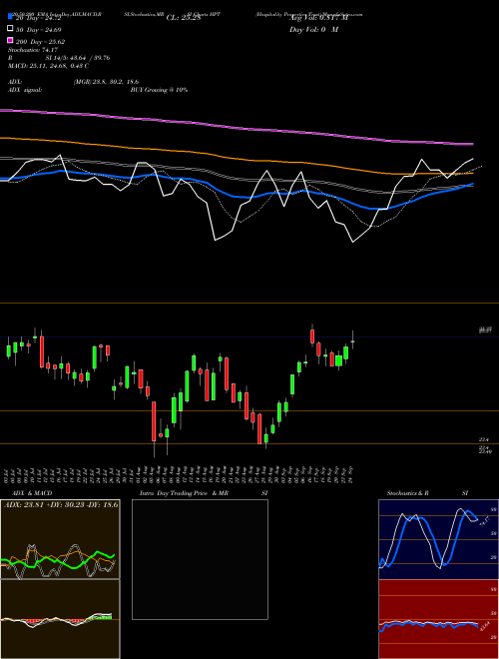Open the ADX indicator chart panel
The image size is (499, 659).
(60, 539)
